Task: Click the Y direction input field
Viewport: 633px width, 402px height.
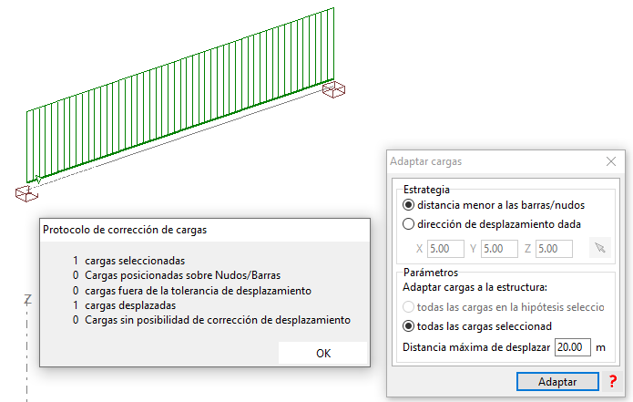Action: coord(499,249)
